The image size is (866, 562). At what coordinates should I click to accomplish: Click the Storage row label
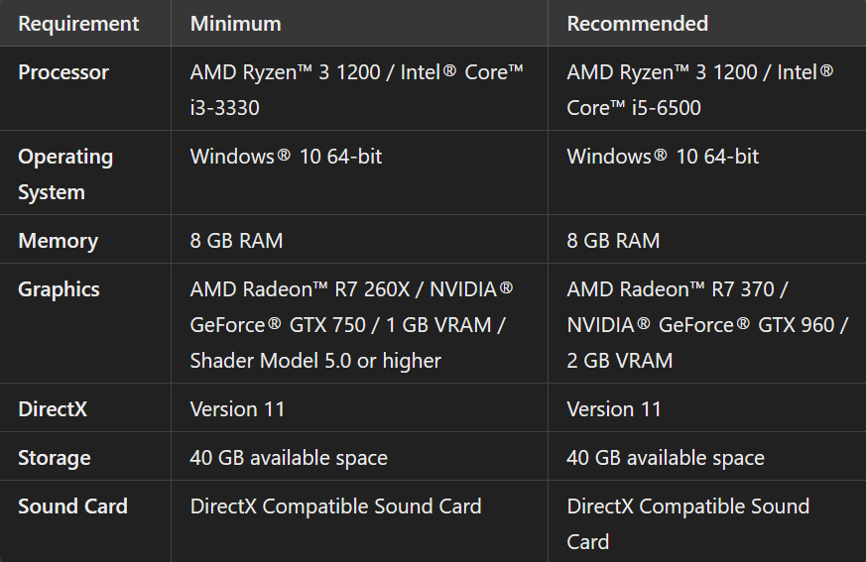(55, 458)
